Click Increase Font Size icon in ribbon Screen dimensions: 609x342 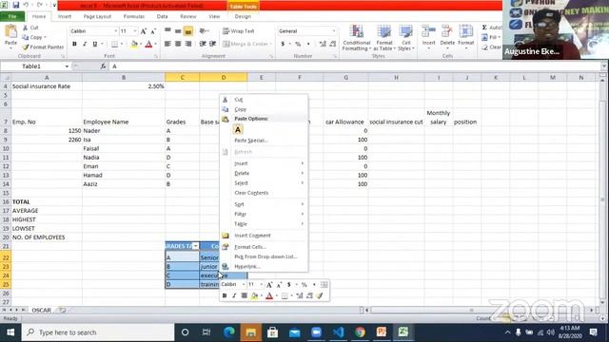tap(144, 31)
